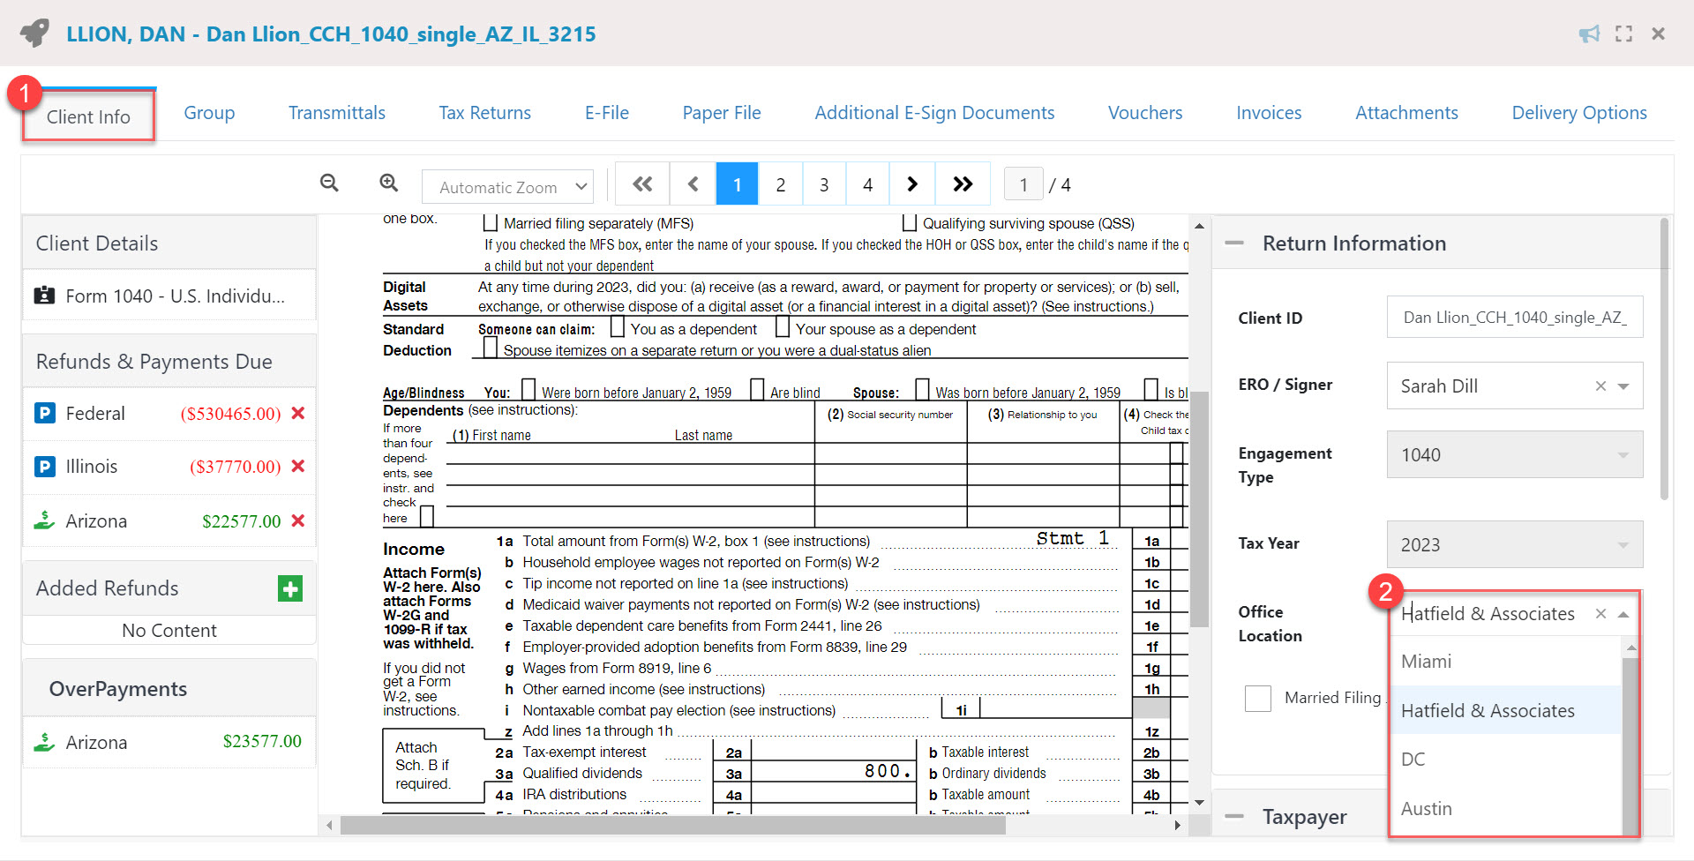This screenshot has width=1694, height=861.
Task: Click Arizona refund hand icon in Refunds
Action: click(x=44, y=520)
